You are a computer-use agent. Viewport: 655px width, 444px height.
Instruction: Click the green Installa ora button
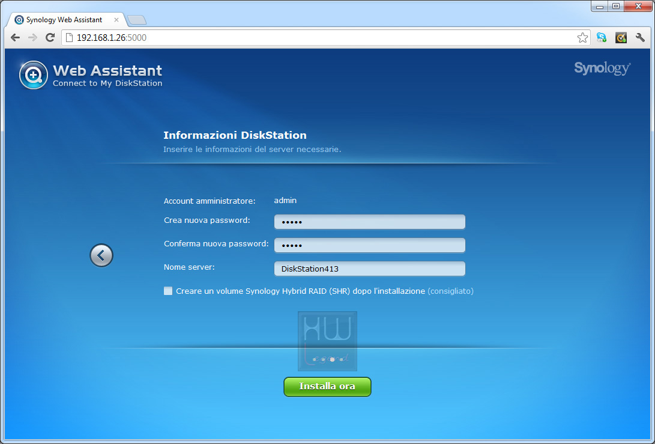coord(327,387)
